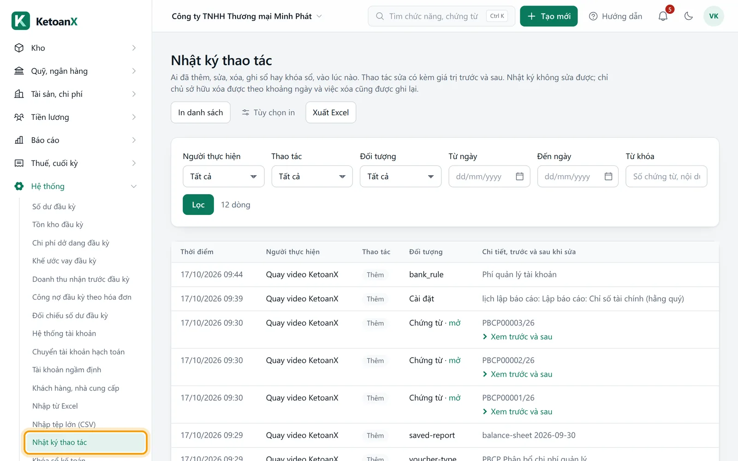The image size is (738, 461).
Task: Open Nhập từ Excel menu item
Action: pyautogui.click(x=55, y=406)
